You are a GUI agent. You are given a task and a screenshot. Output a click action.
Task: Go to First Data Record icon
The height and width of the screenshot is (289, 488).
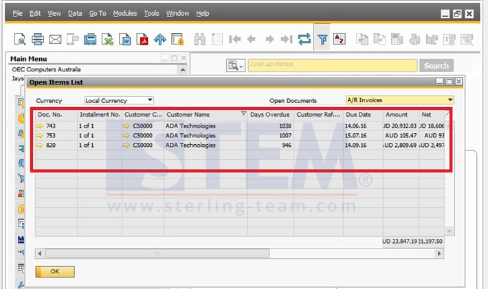click(x=235, y=39)
